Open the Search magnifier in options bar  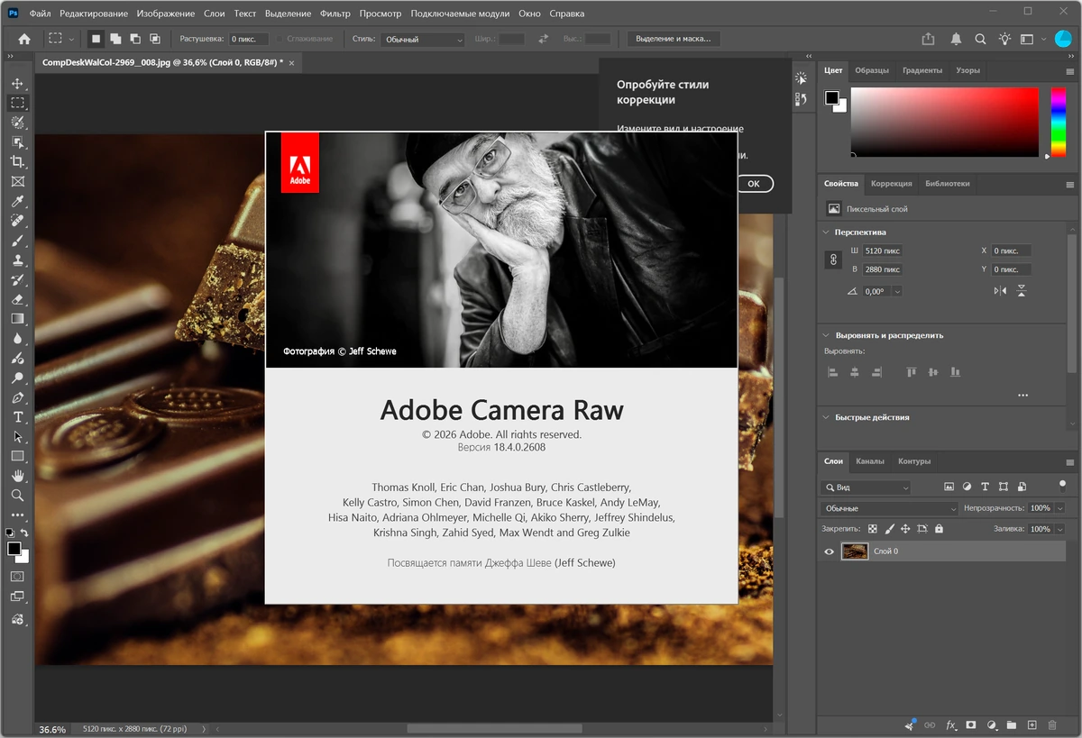980,39
